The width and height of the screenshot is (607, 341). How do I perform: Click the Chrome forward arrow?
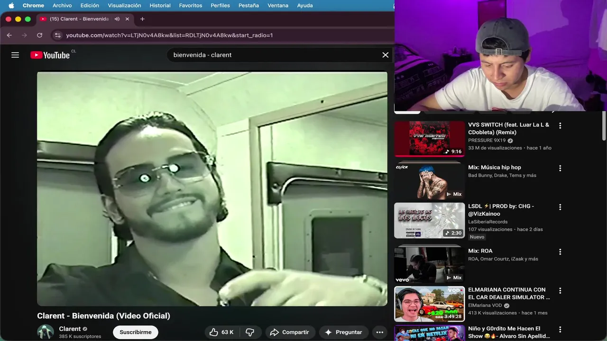(x=24, y=35)
